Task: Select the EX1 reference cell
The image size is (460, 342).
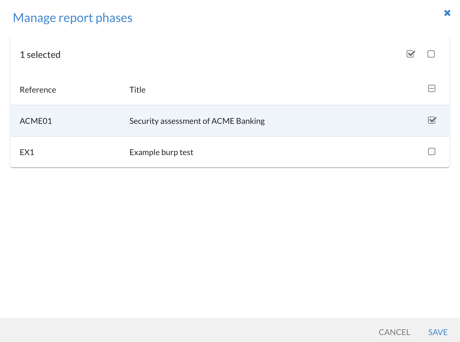Action: coord(27,152)
